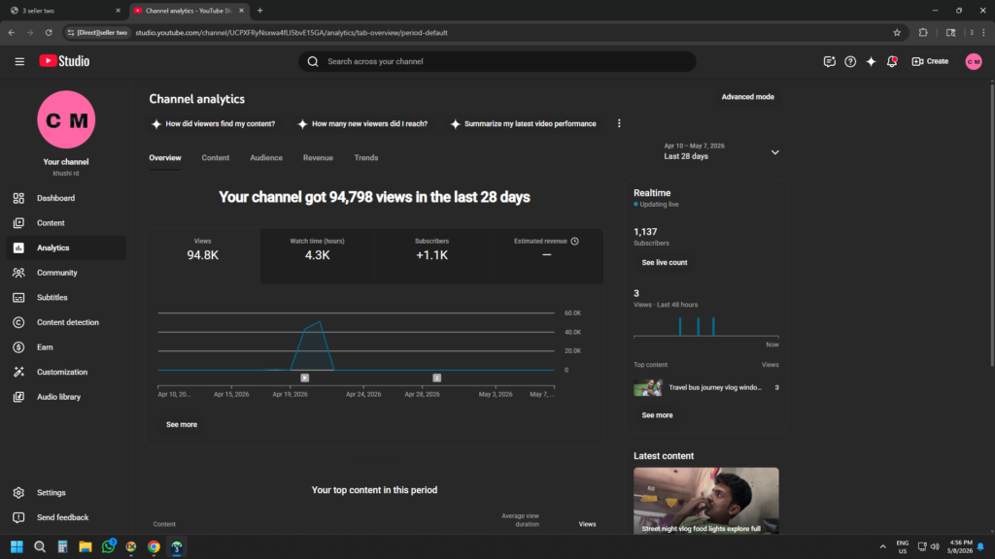Click the notifications bell icon
This screenshot has width=995, height=559.
892,61
